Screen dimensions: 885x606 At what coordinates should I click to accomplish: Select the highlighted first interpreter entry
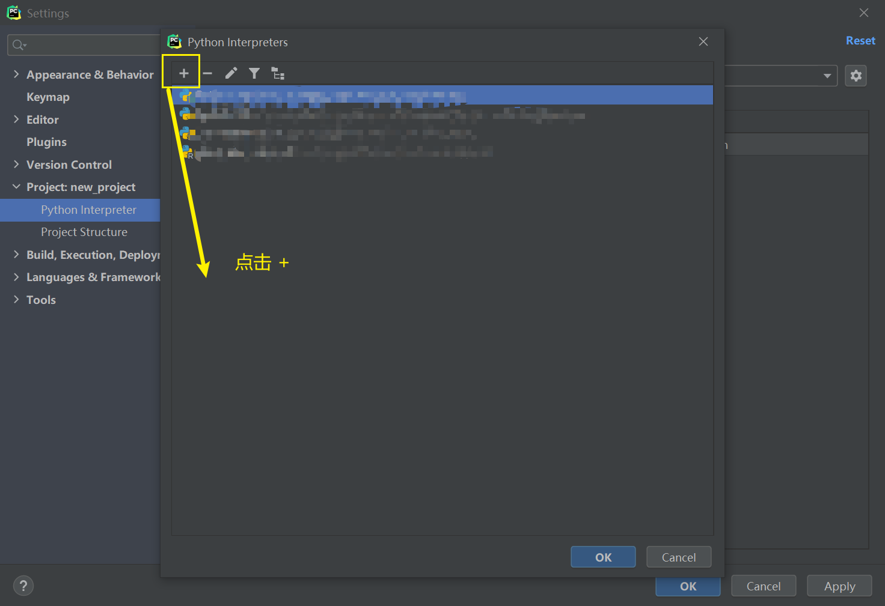coord(442,95)
